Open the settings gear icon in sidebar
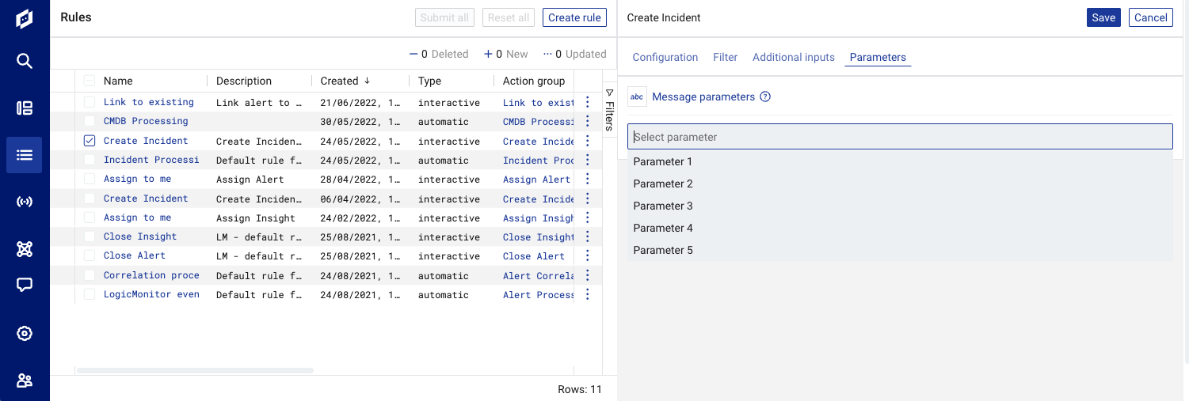The width and height of the screenshot is (1189, 401). [25, 333]
